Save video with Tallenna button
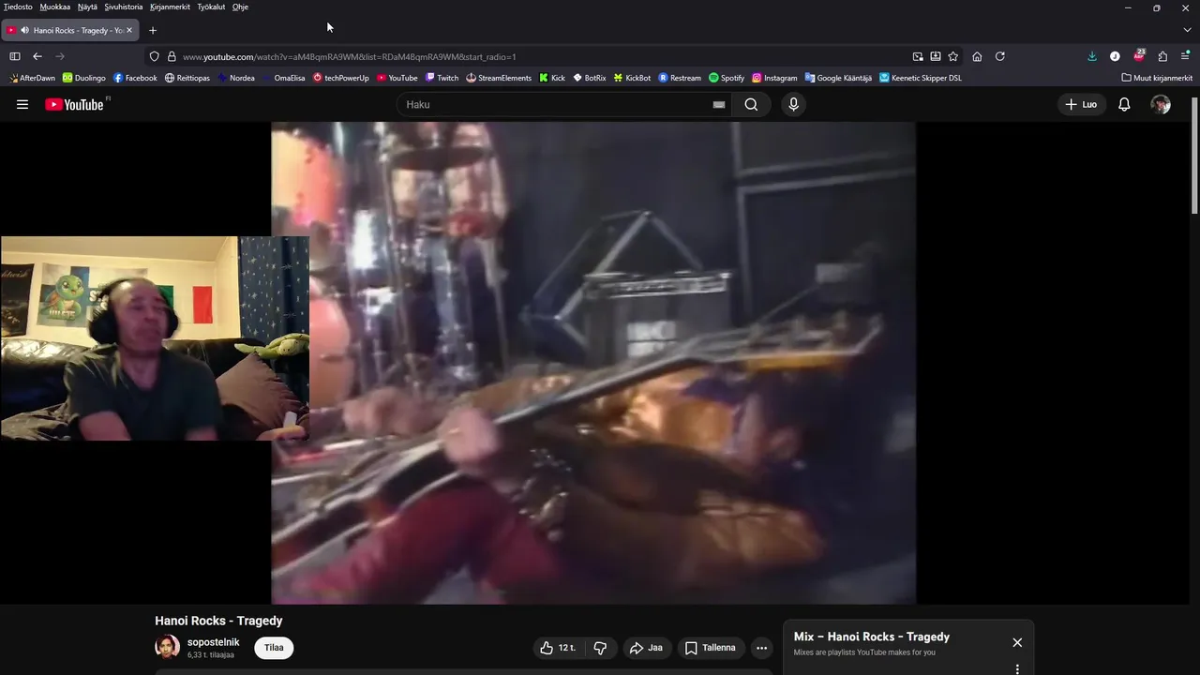This screenshot has height=675, width=1200. coord(711,648)
